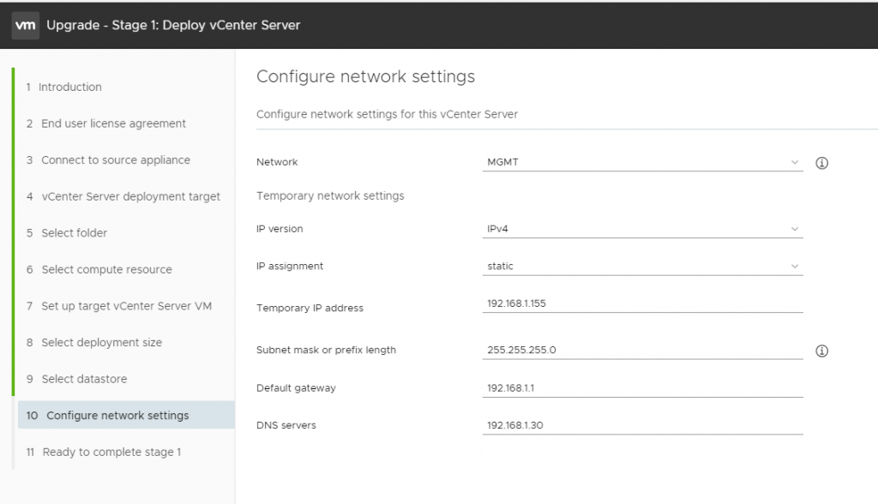Click 'Configure network settings for this vCenter Server' text
The height and width of the screenshot is (504, 878).
387,114
